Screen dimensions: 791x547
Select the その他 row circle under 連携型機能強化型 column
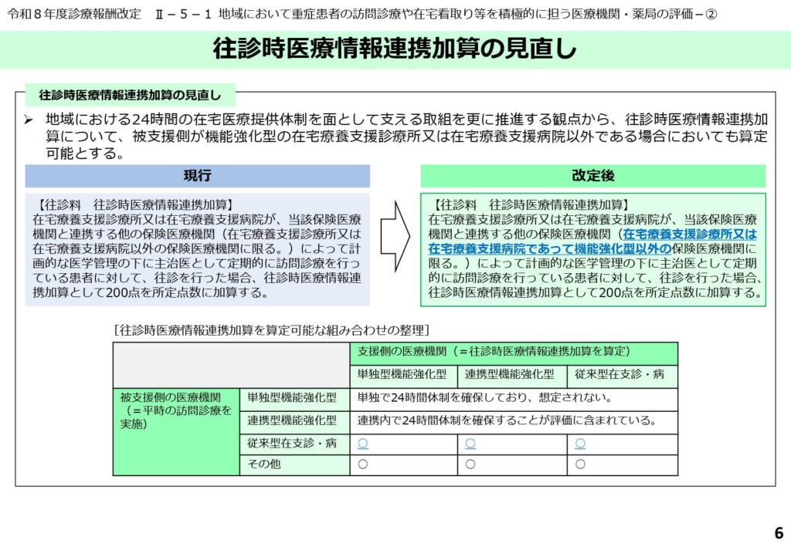click(470, 464)
